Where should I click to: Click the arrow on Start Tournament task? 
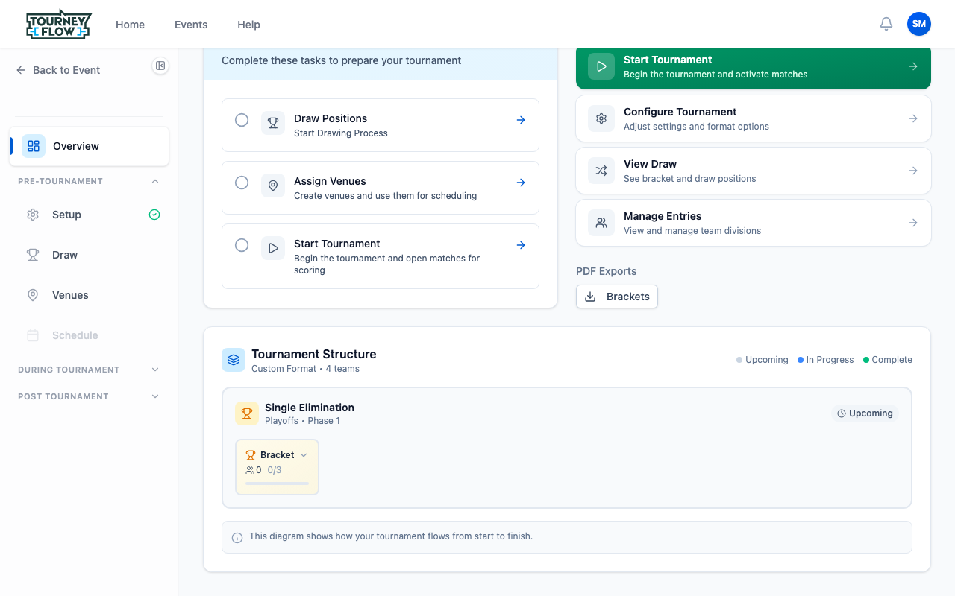point(521,245)
